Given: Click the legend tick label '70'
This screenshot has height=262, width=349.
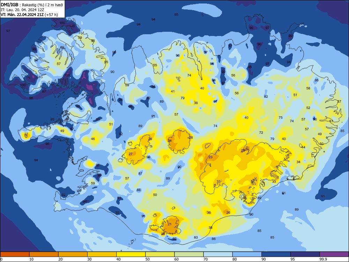Looking at the screenshot, I should [x=206, y=259].
